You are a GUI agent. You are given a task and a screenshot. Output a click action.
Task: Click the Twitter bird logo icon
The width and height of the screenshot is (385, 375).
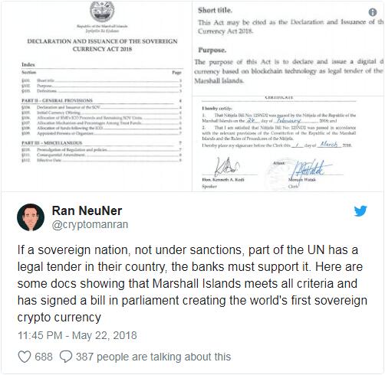pyautogui.click(x=360, y=211)
